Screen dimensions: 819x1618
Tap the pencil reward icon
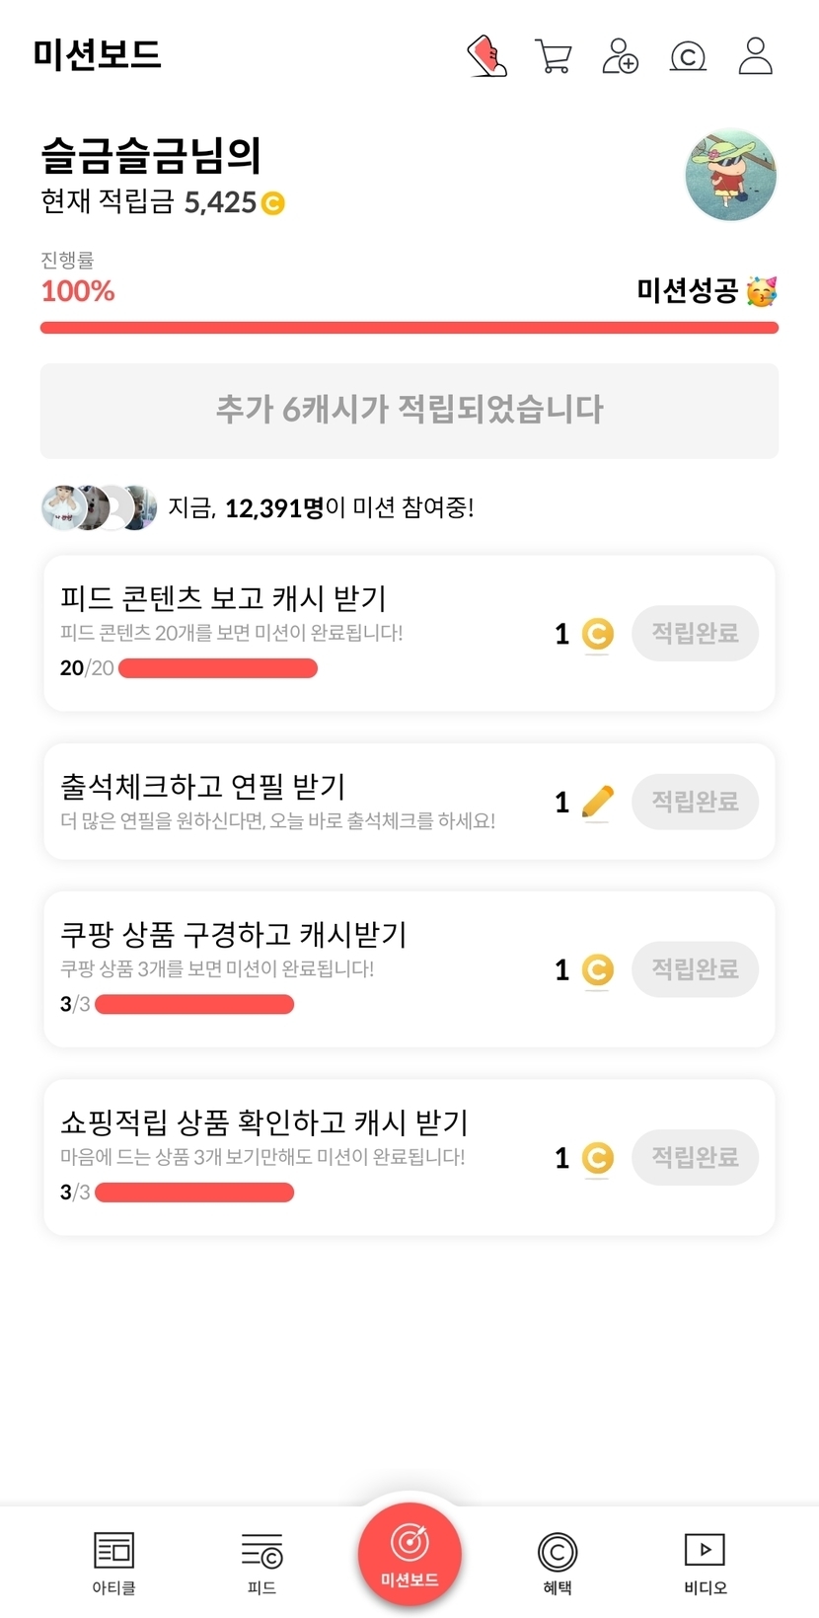(597, 802)
